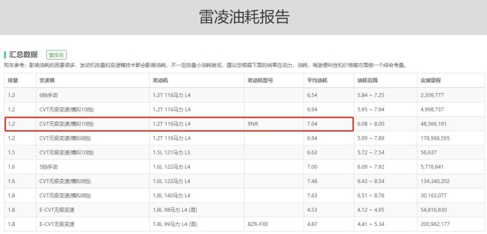Viewport: 487px width, 234px height.
Task: Select the 1.5L 121马力 L3 engine cell
Action: coord(171,153)
